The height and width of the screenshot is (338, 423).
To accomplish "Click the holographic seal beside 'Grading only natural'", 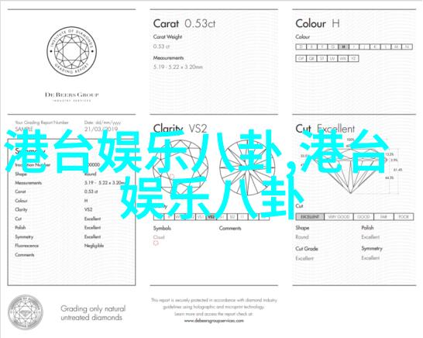I will (26, 312).
